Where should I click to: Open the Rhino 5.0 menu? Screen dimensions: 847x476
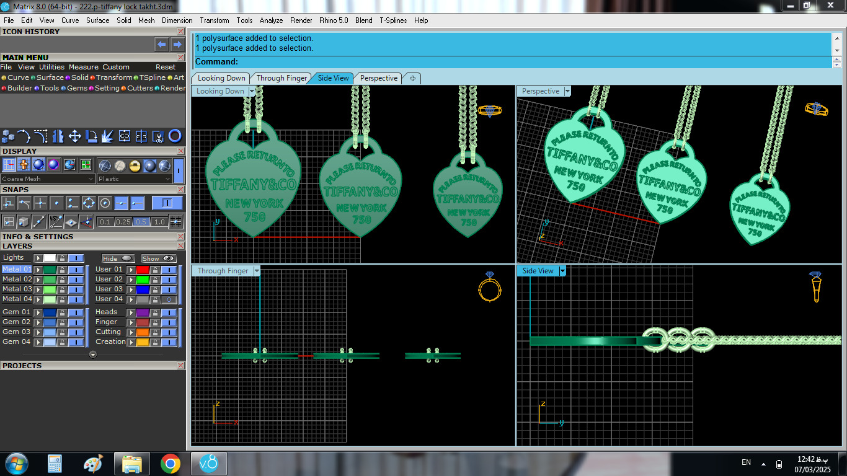pos(334,20)
